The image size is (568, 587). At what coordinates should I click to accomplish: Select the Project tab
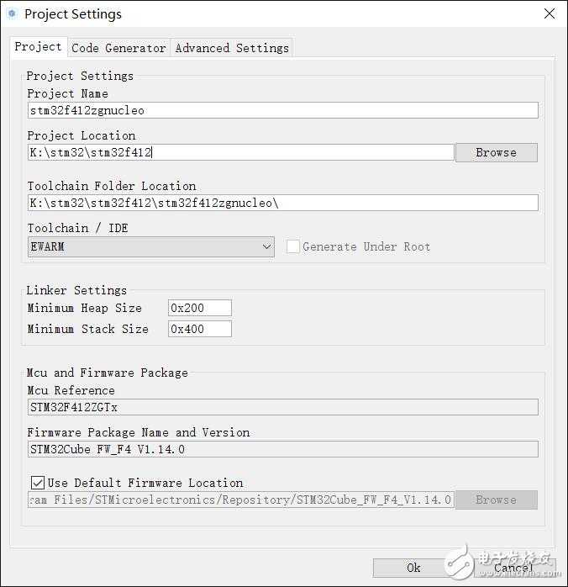(38, 47)
